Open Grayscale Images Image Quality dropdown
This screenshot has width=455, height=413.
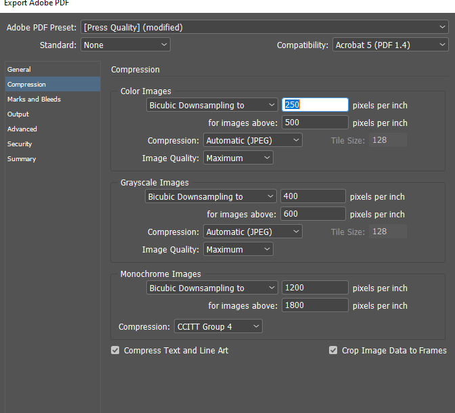pyautogui.click(x=238, y=250)
